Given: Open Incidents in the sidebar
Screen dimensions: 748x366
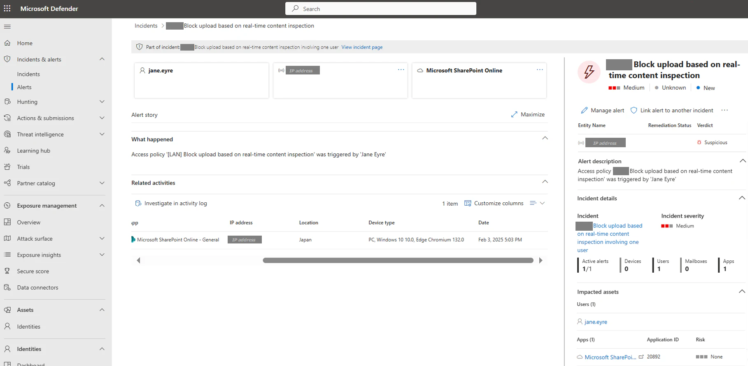Looking at the screenshot, I should pos(28,74).
